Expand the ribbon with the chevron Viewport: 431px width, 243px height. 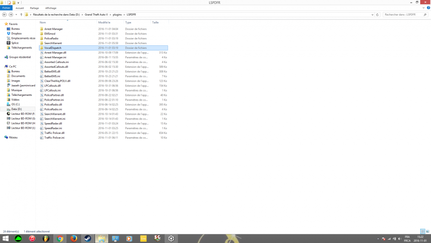coord(424,8)
